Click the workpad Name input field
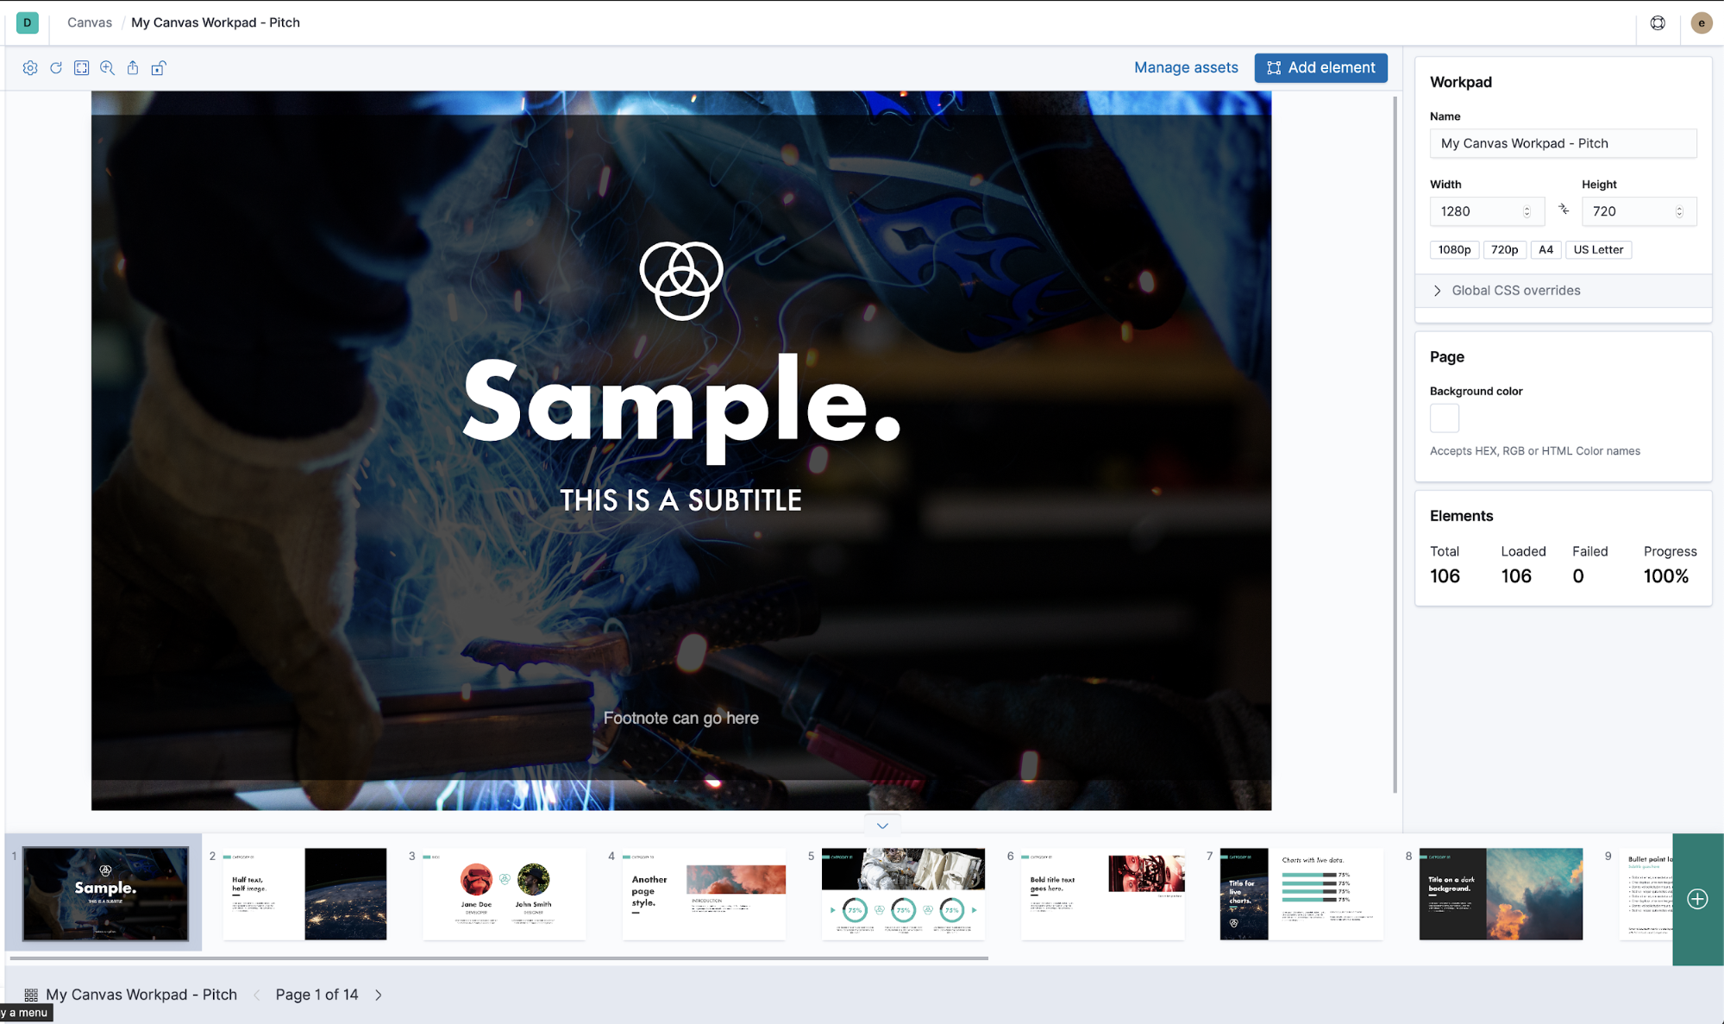This screenshot has width=1724, height=1024. point(1564,142)
